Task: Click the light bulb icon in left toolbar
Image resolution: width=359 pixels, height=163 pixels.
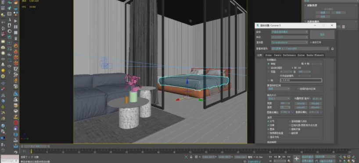Action: tap(9, 72)
